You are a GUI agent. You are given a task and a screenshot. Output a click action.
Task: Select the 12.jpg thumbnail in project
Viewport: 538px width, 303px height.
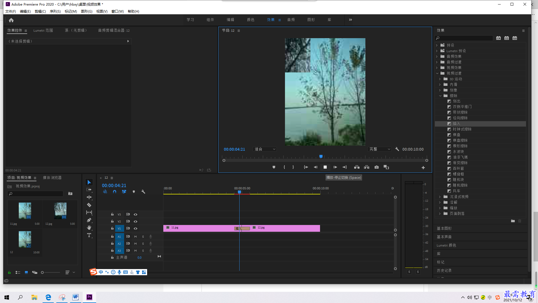[x=60, y=211]
